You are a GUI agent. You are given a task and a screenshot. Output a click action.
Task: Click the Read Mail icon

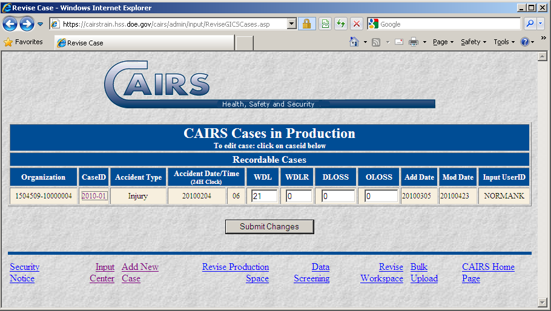[399, 42]
